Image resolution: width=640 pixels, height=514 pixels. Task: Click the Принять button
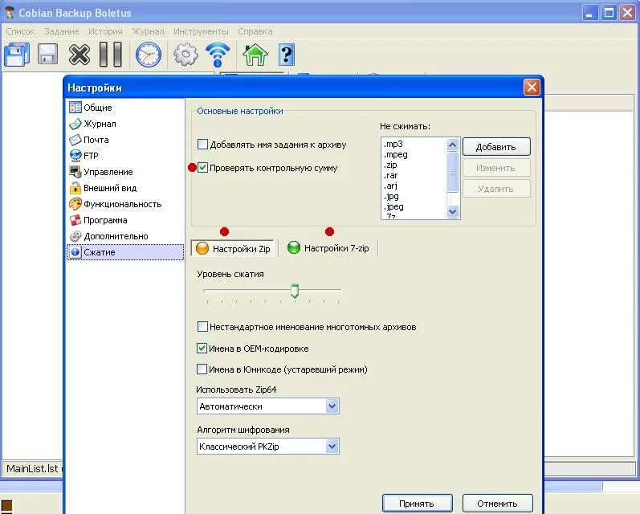pyautogui.click(x=417, y=504)
